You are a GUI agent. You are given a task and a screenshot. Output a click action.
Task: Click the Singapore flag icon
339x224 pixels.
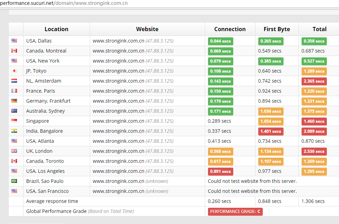click(14, 121)
